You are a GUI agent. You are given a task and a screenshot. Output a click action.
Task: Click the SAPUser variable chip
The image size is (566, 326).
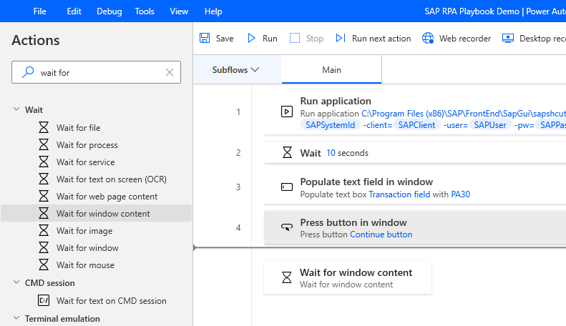tap(490, 125)
